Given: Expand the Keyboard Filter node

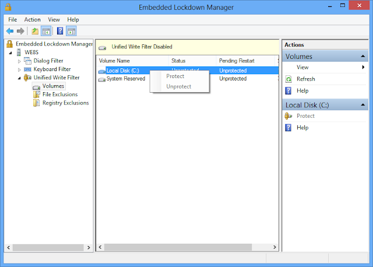Looking at the screenshot, I should [19, 70].
